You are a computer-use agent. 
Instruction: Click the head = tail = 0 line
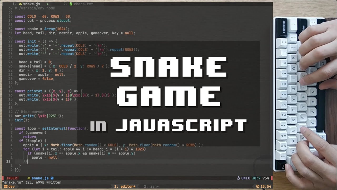click(x=36, y=62)
